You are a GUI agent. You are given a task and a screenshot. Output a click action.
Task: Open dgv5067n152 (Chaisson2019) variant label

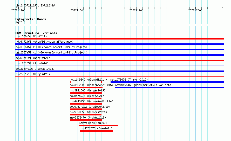[x=90, y=107]
